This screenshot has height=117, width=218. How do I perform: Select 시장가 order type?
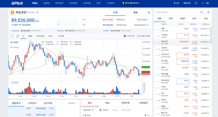(110, 110)
